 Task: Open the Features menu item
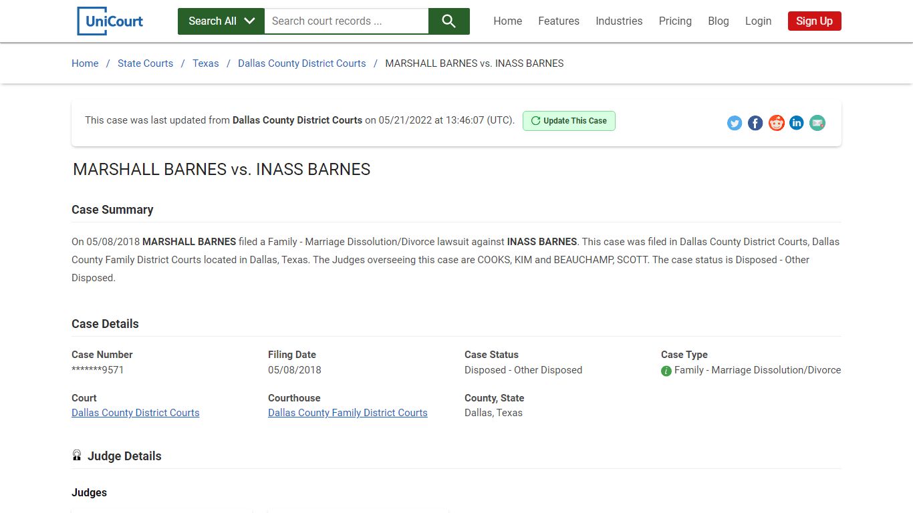[x=559, y=21]
